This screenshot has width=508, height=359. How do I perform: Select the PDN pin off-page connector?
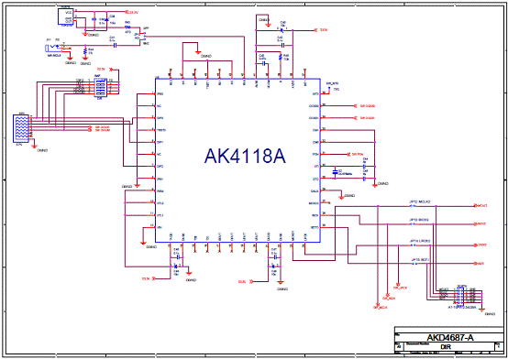349,154
